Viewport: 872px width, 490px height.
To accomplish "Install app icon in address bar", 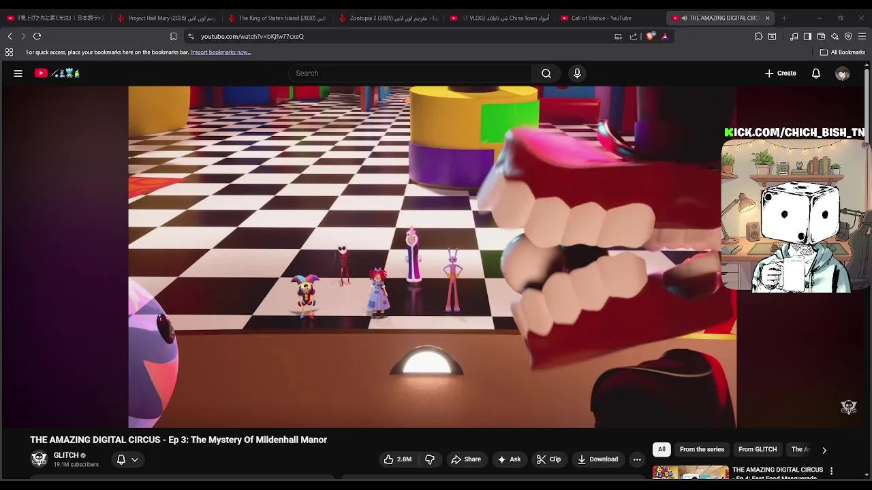I will 618,37.
